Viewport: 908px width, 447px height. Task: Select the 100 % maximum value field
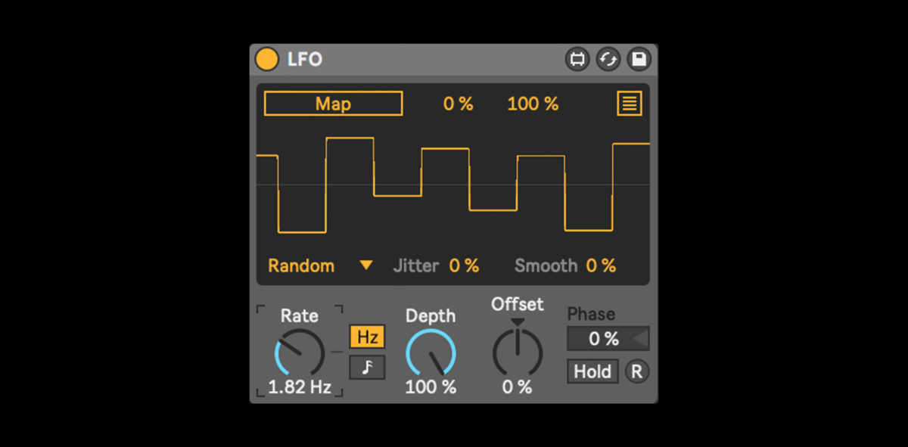[x=533, y=104]
